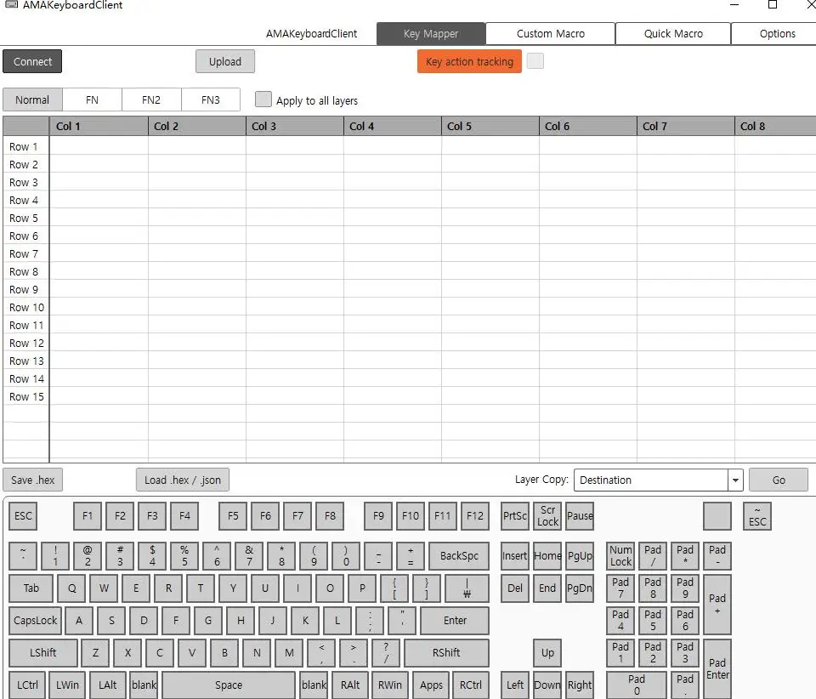This screenshot has height=699, width=816.
Task: Switch to the Custom Macro tab
Action: click(551, 34)
